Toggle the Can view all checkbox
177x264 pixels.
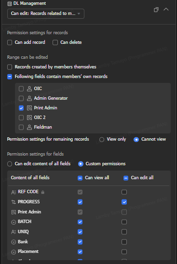pyautogui.click(x=80, y=178)
